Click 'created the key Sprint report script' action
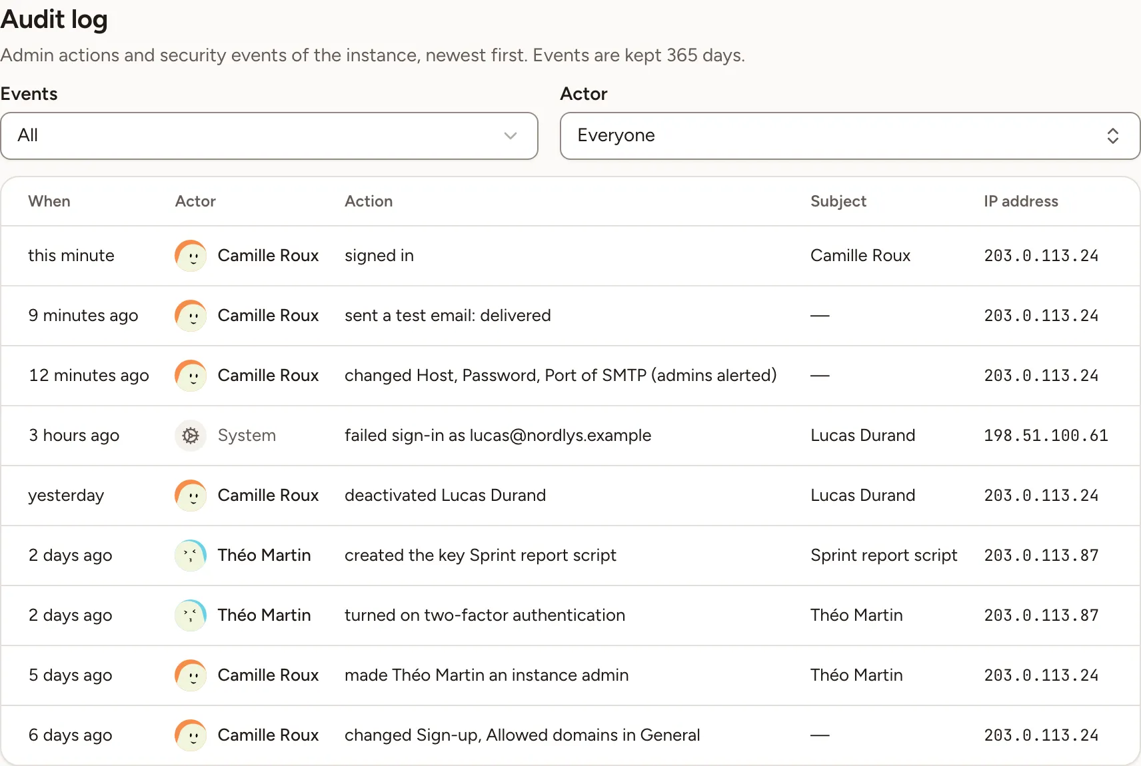This screenshot has width=1141, height=766. point(481,556)
